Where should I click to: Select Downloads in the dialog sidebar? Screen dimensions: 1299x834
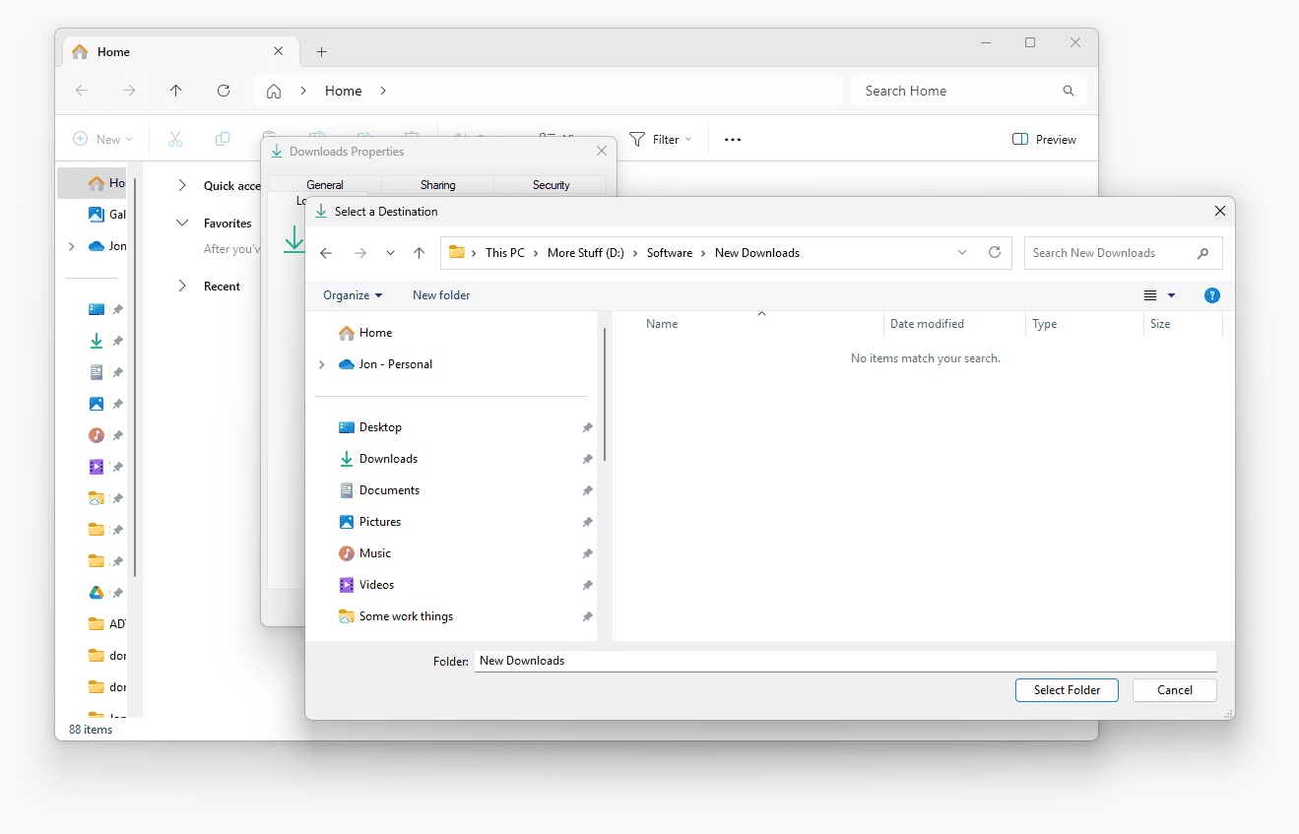[388, 459]
